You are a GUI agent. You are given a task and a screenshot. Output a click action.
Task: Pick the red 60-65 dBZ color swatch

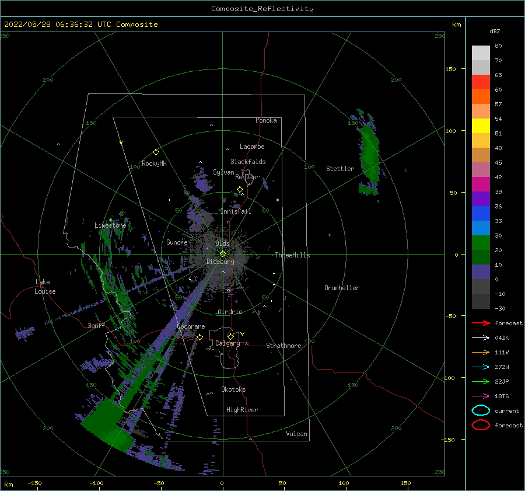tap(481, 82)
